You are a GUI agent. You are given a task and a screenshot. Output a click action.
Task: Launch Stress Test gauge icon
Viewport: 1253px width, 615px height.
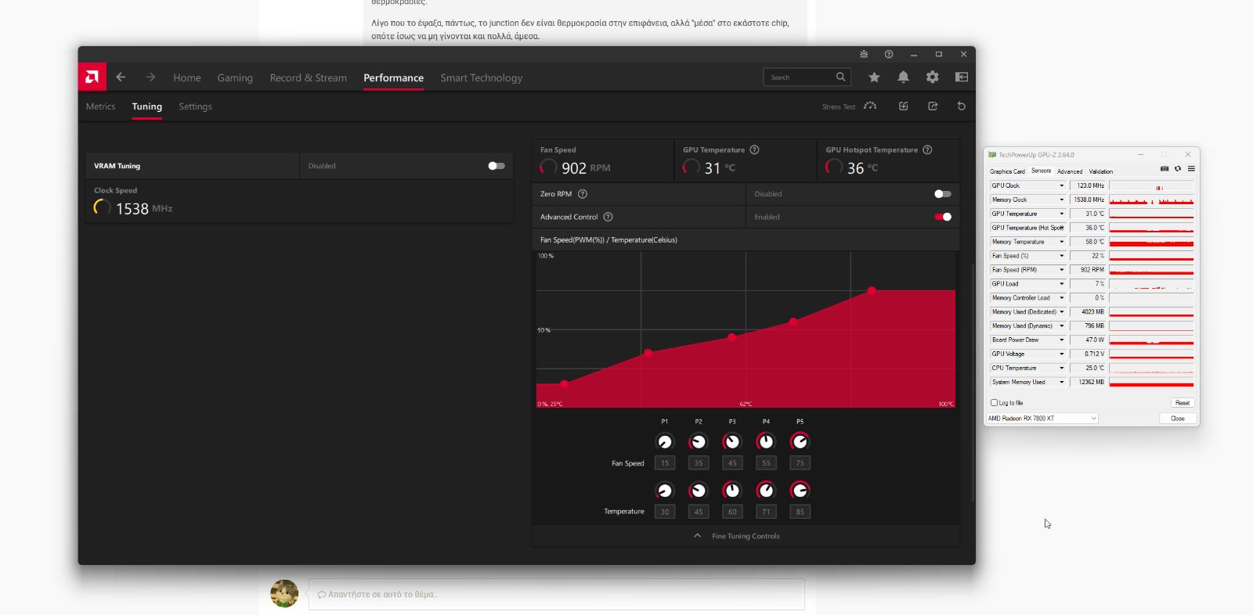[x=870, y=106]
